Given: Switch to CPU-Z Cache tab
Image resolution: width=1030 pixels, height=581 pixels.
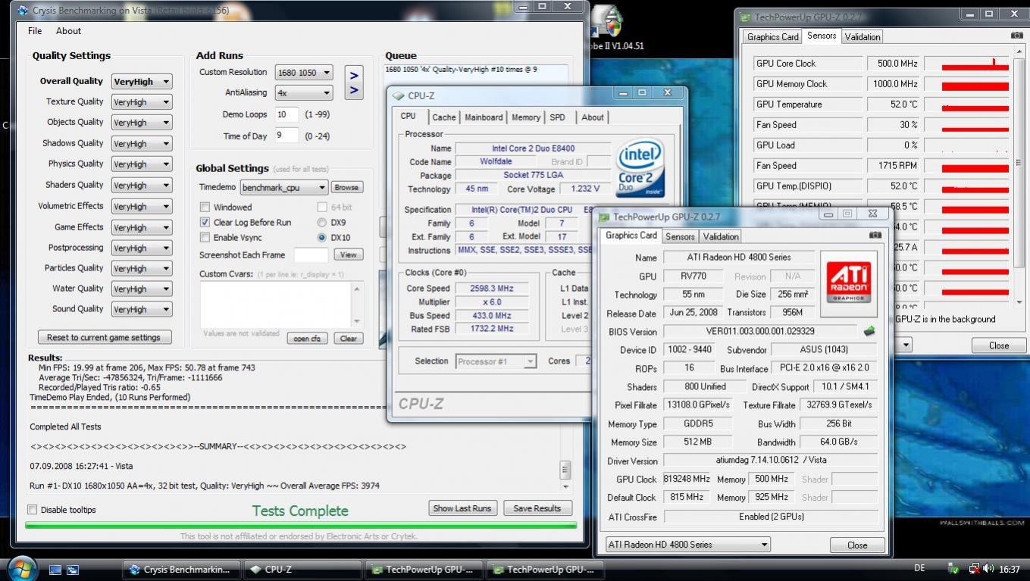Looking at the screenshot, I should 444,117.
